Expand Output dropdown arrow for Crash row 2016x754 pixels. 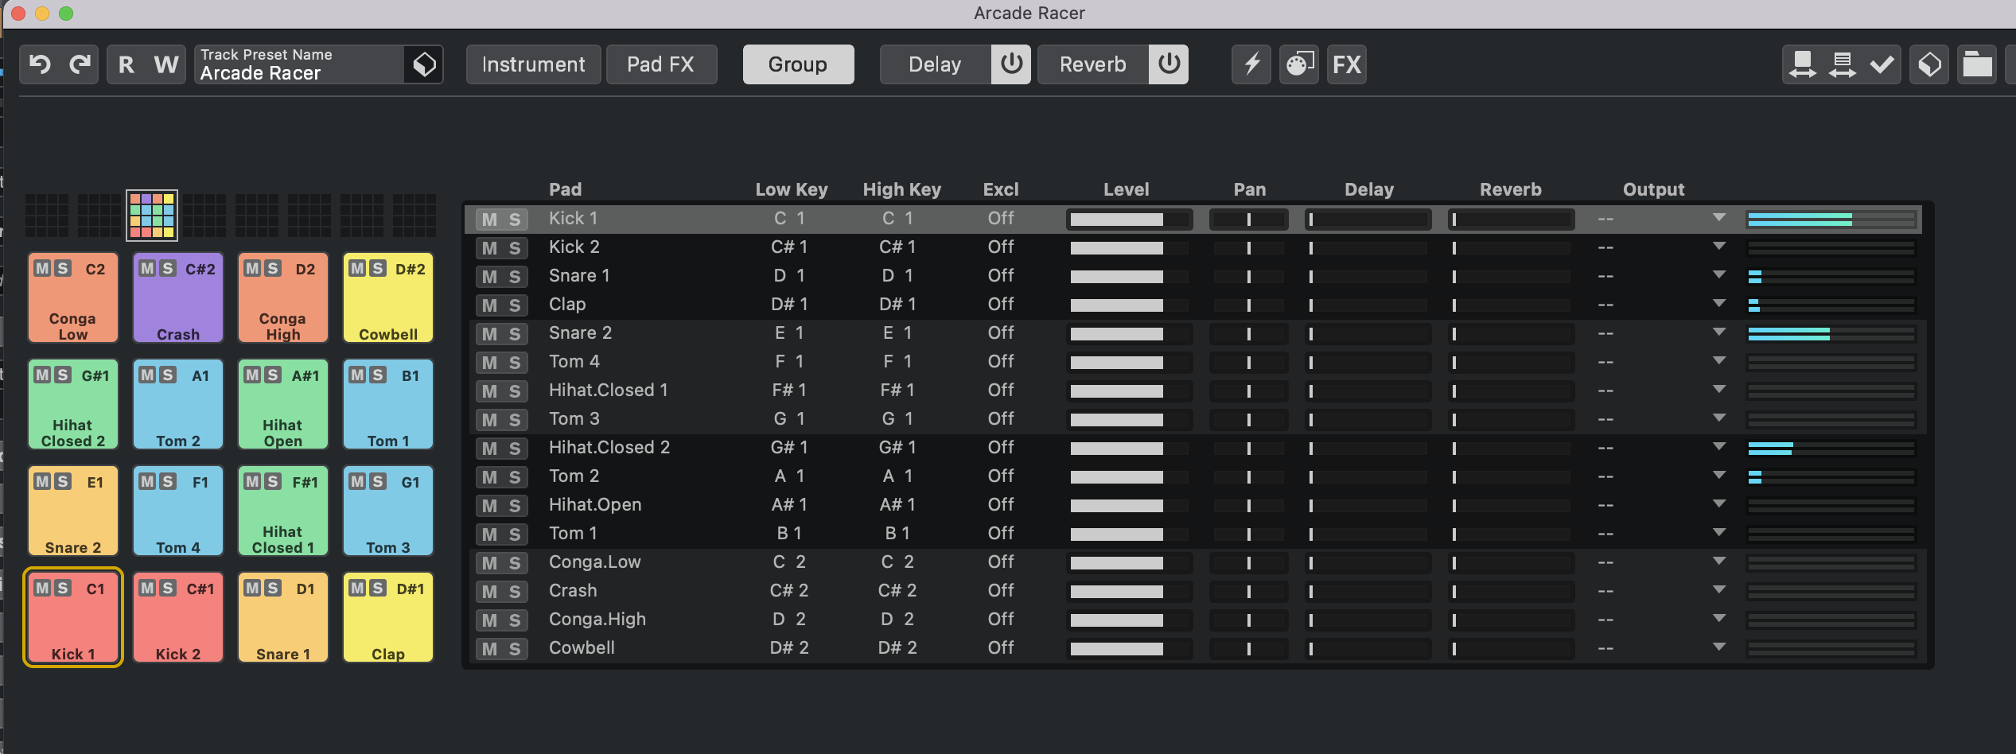tap(1719, 590)
